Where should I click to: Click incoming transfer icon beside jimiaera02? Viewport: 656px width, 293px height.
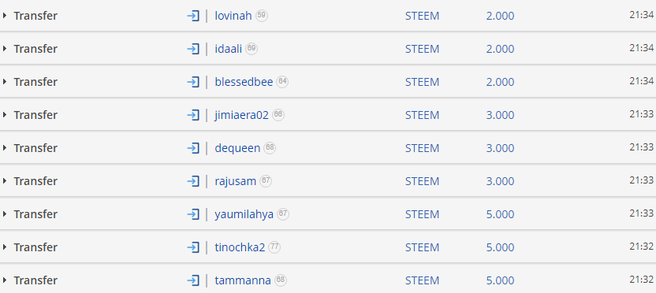(x=193, y=115)
